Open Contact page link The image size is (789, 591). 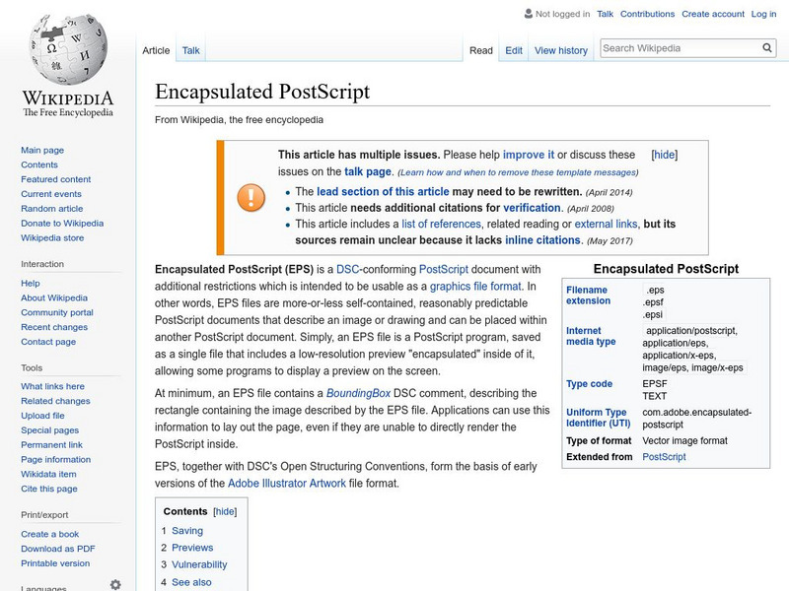coord(48,341)
